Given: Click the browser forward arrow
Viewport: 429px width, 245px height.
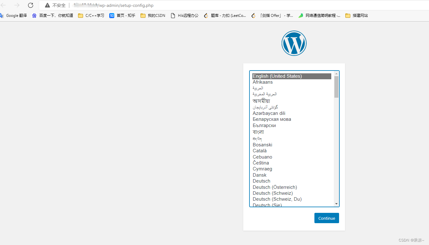Looking at the screenshot, I should coord(17,5).
